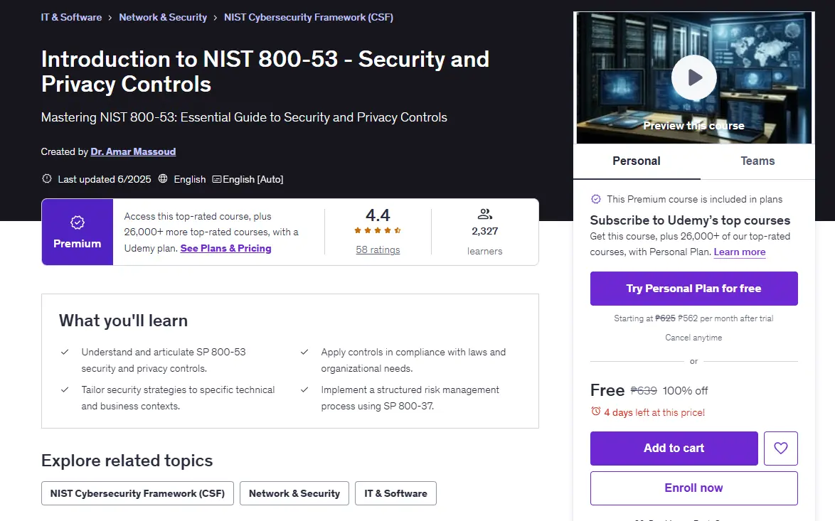
Task: Click the Premium badge checkmark icon
Action: pos(78,222)
